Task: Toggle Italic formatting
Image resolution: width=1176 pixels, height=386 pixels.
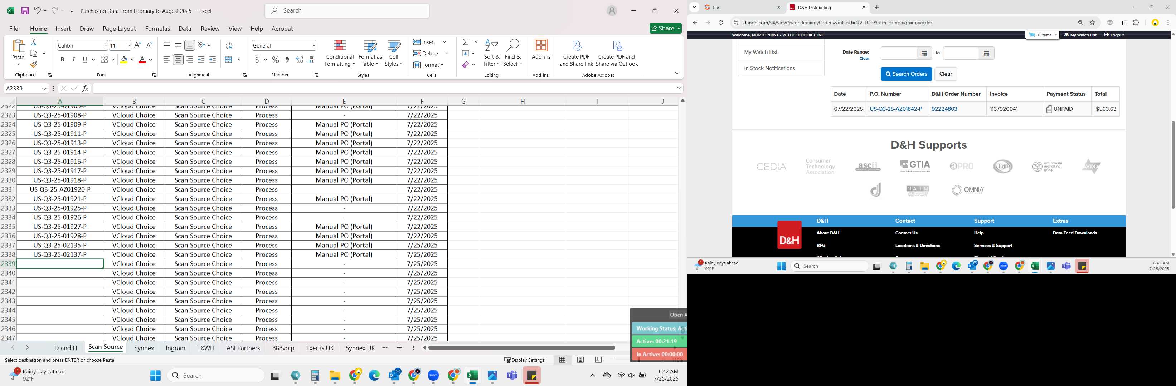Action: pyautogui.click(x=73, y=60)
